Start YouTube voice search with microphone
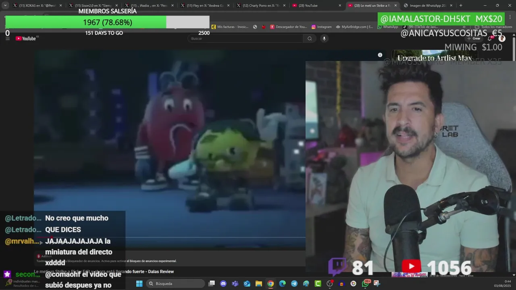The height and width of the screenshot is (290, 516). tap(324, 39)
